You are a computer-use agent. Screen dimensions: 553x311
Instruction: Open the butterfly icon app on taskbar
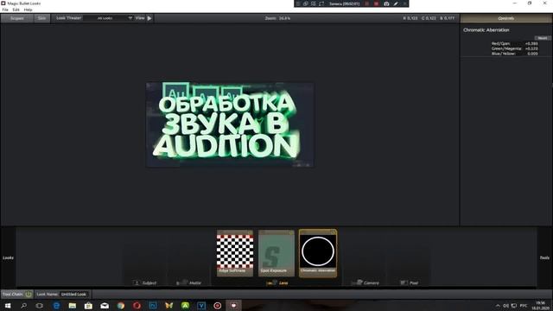(169, 305)
